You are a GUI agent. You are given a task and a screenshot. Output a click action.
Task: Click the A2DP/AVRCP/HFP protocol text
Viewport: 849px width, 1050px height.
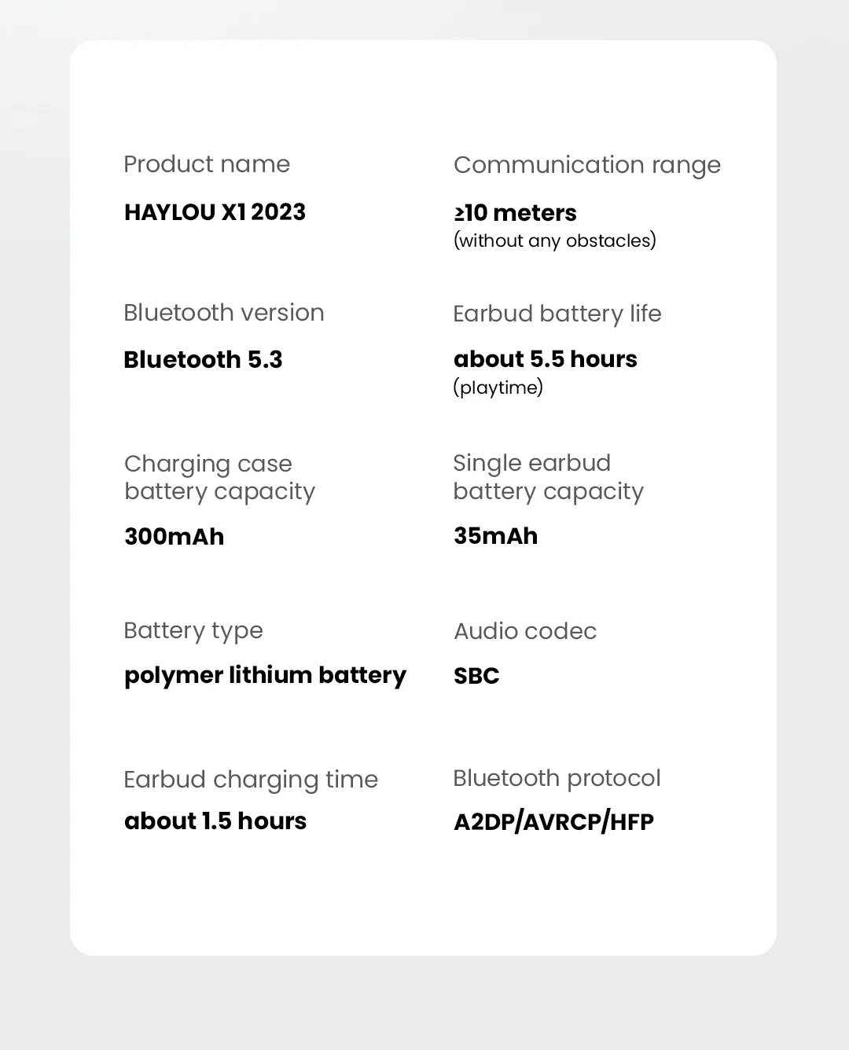tap(553, 822)
